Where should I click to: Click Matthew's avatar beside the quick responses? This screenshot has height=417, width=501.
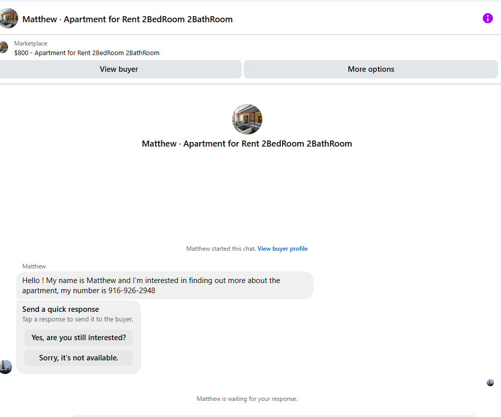[x=6, y=367]
